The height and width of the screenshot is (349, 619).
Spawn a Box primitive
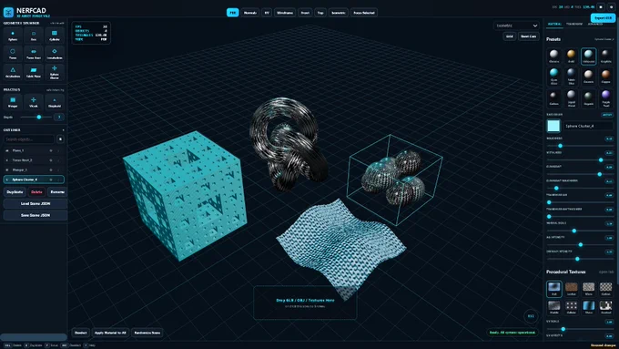pyautogui.click(x=34, y=36)
